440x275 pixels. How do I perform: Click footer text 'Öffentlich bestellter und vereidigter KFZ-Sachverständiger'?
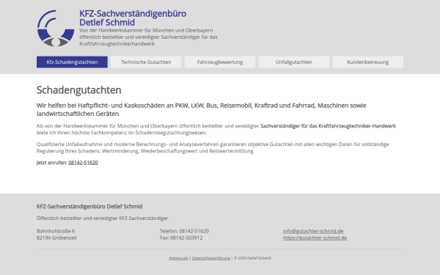pos(103,218)
